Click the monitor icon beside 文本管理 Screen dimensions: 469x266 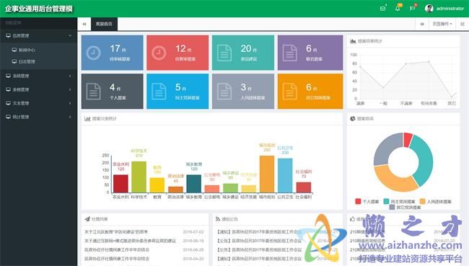click(8, 103)
